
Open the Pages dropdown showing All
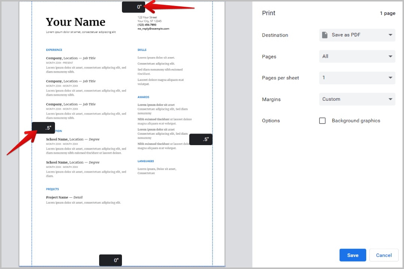tap(357, 56)
